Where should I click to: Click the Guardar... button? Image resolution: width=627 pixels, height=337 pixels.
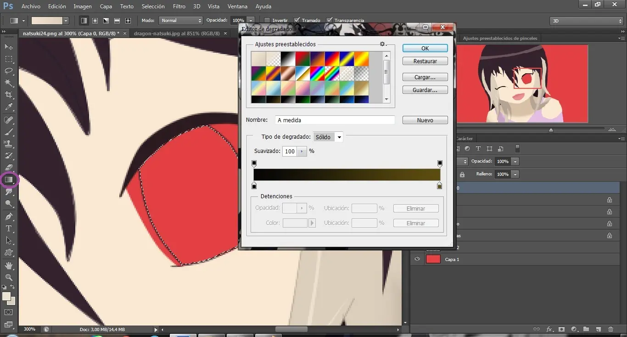(425, 90)
